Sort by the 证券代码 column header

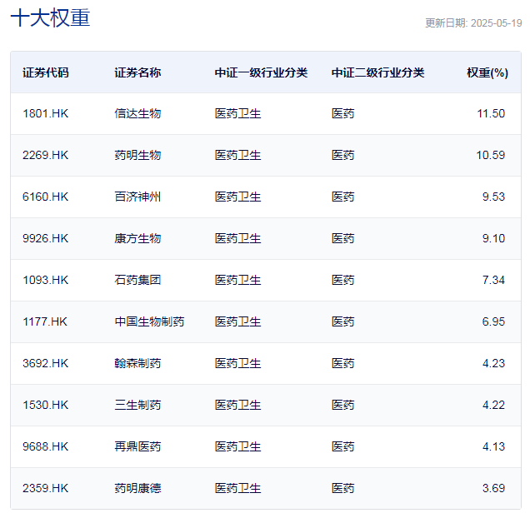tap(46, 72)
